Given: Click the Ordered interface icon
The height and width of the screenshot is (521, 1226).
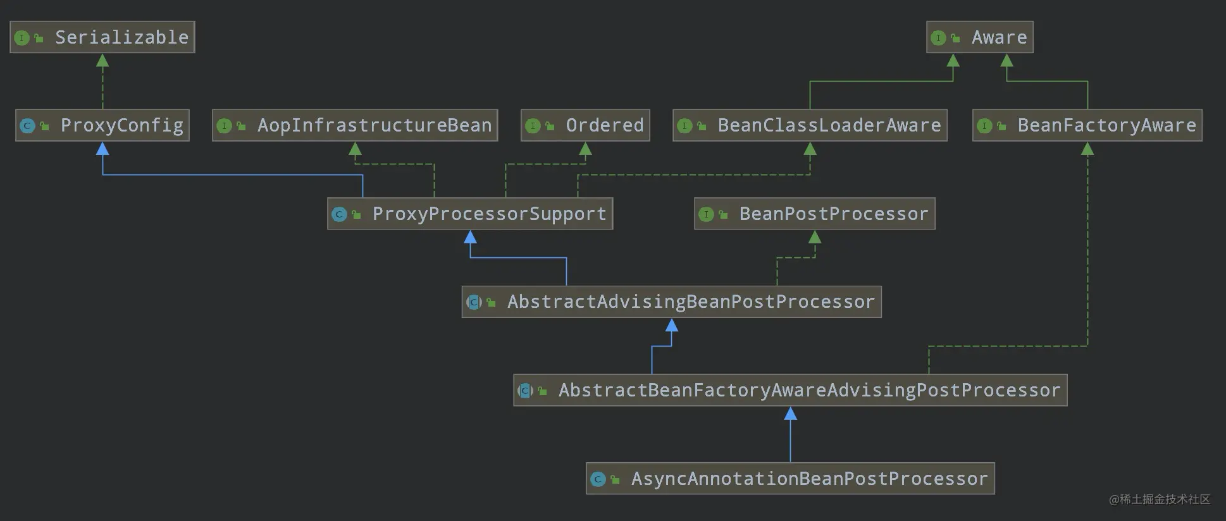Looking at the screenshot, I should tap(533, 126).
